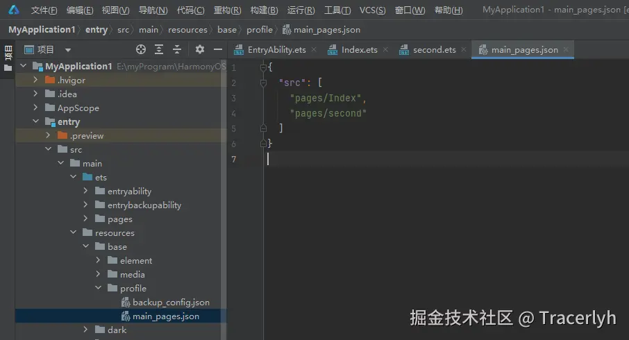Click the "pages/Index" string in editor
This screenshot has width=629, height=340.
point(326,99)
